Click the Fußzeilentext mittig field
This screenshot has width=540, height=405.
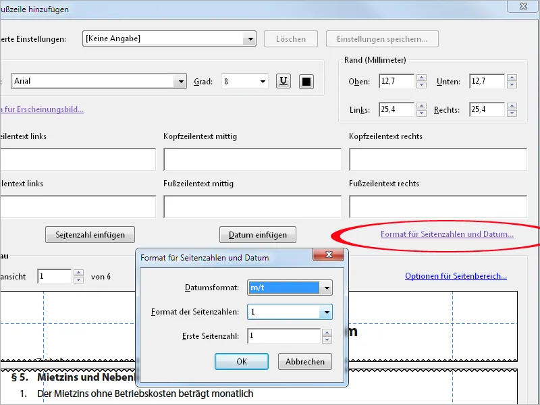click(252, 207)
